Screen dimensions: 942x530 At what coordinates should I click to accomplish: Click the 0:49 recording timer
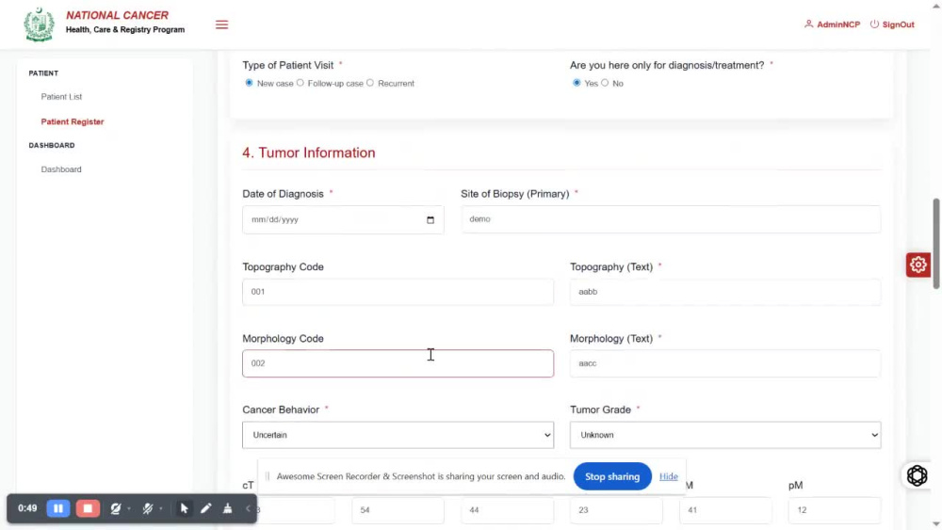(x=27, y=508)
